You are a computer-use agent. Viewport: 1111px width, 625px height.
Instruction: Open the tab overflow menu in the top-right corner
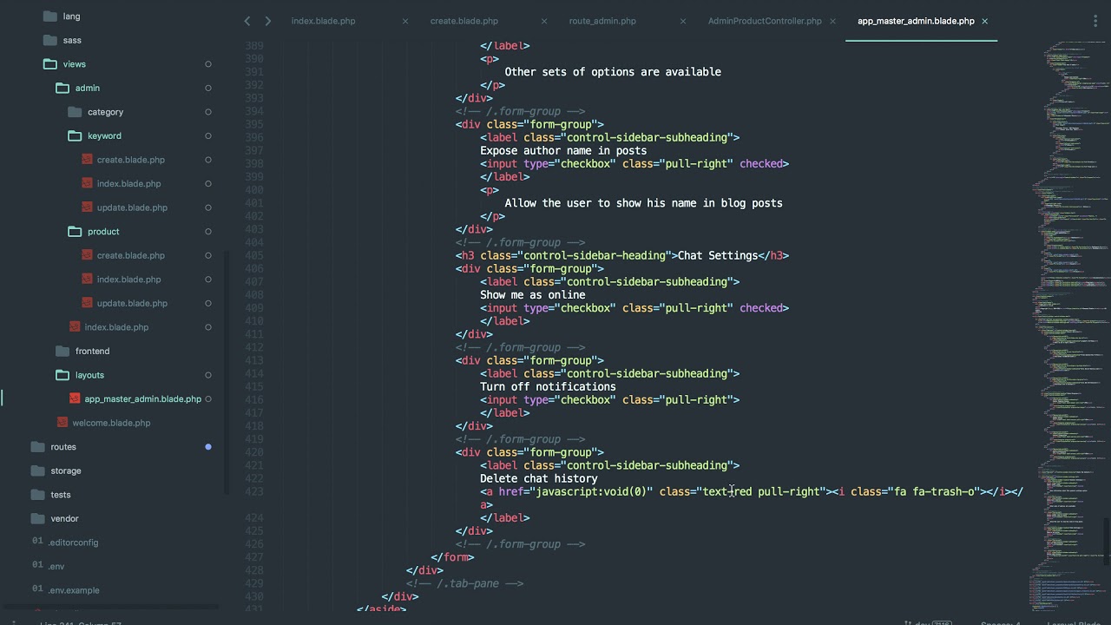point(1095,21)
